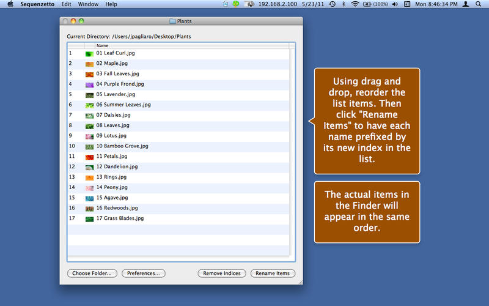489x306 pixels.
Task: Select the 02 Maple.jpg thumbnail
Action: click(89, 64)
